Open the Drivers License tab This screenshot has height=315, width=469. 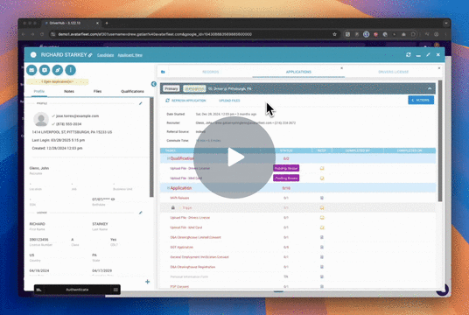[393, 72]
